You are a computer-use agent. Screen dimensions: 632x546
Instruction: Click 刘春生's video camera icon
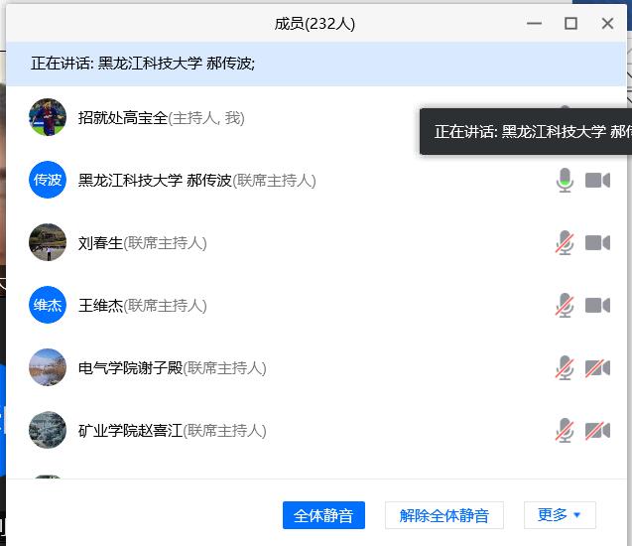[597, 243]
